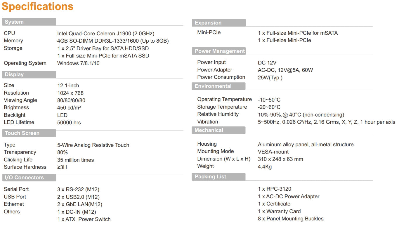The width and height of the screenshot is (399, 228).
Task: Click the Mechanical section header
Action: click(x=209, y=130)
